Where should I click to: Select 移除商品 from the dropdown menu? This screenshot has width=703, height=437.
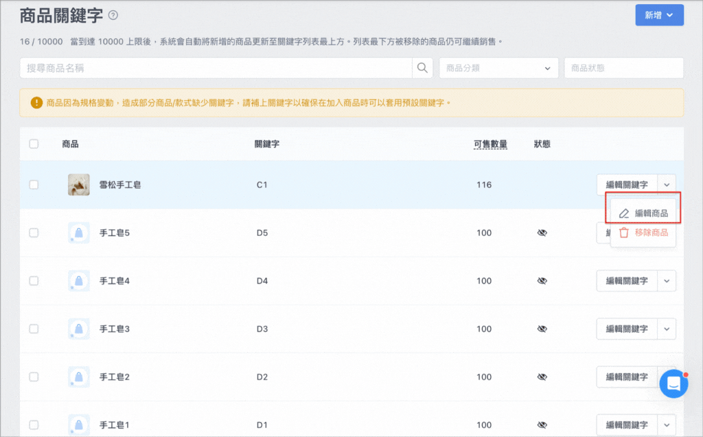pyautogui.click(x=643, y=233)
